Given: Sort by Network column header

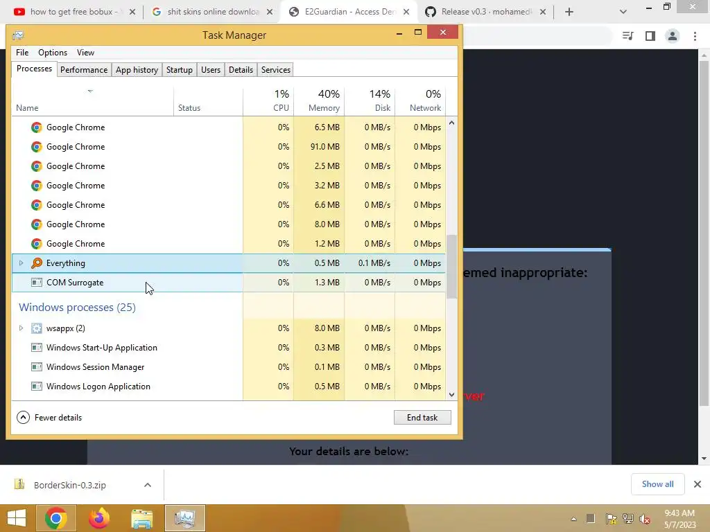Looking at the screenshot, I should [421, 100].
